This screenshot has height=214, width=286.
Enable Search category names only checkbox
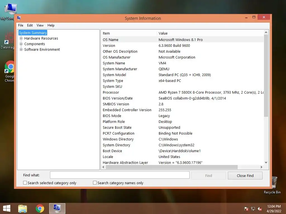[x=95, y=183]
